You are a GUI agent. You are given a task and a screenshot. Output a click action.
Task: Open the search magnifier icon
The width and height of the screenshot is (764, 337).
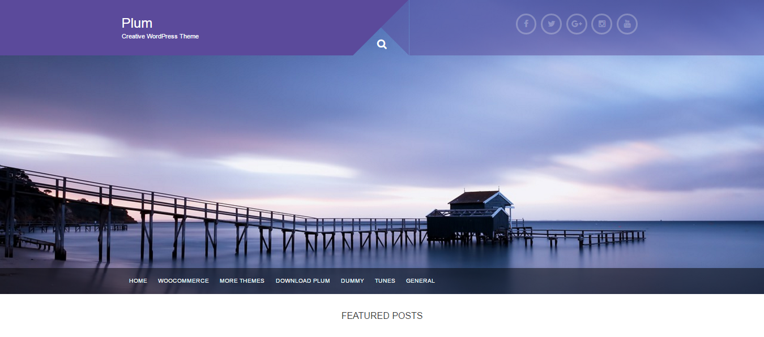tap(382, 44)
